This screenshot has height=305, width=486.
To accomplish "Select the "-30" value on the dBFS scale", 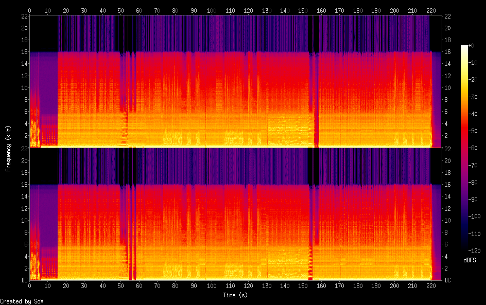I will [x=473, y=97].
